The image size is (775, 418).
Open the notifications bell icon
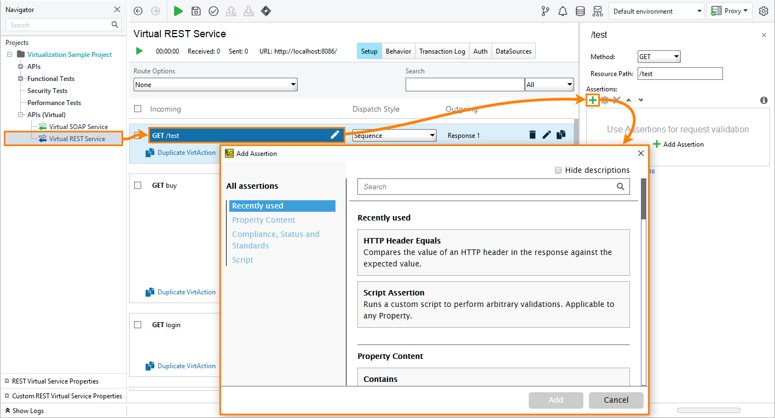coord(563,11)
